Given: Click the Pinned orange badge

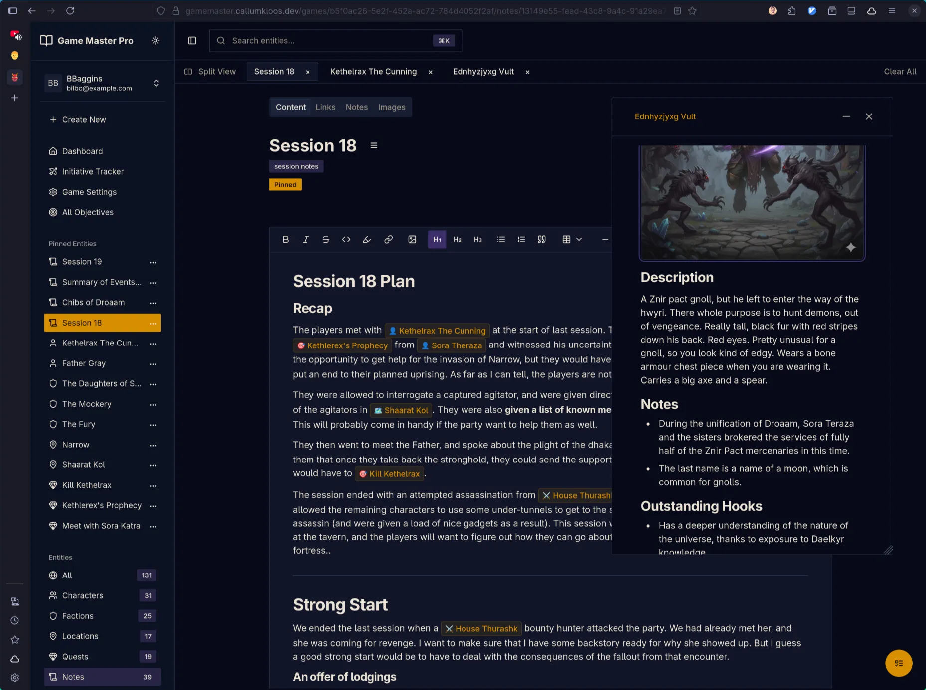Looking at the screenshot, I should point(285,185).
